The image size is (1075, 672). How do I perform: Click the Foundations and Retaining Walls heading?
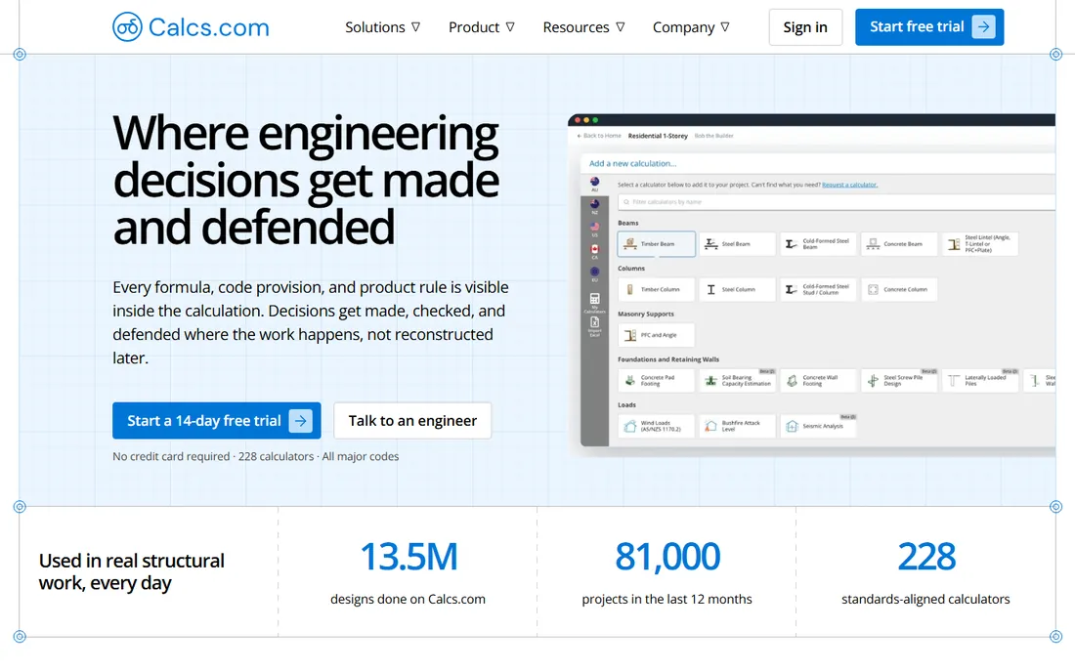point(668,359)
